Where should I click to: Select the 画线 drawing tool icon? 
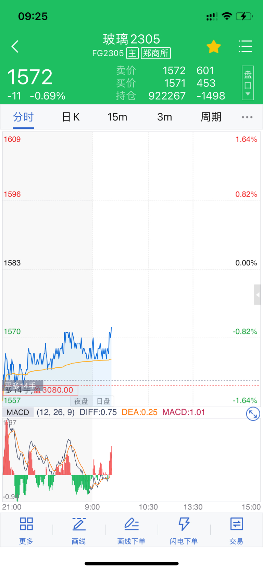pyautogui.click(x=79, y=530)
